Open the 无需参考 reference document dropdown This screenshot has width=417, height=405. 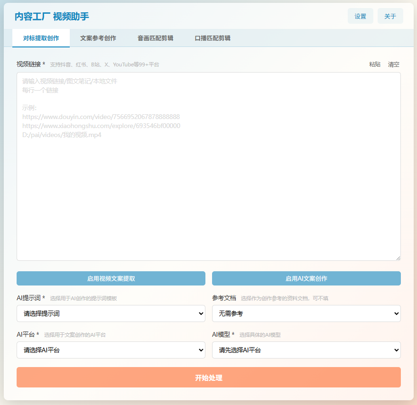[x=306, y=313]
